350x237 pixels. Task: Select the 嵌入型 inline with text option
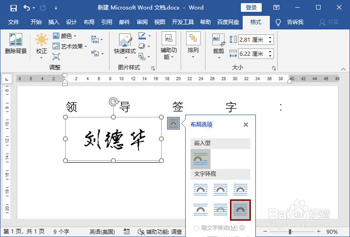(201, 159)
